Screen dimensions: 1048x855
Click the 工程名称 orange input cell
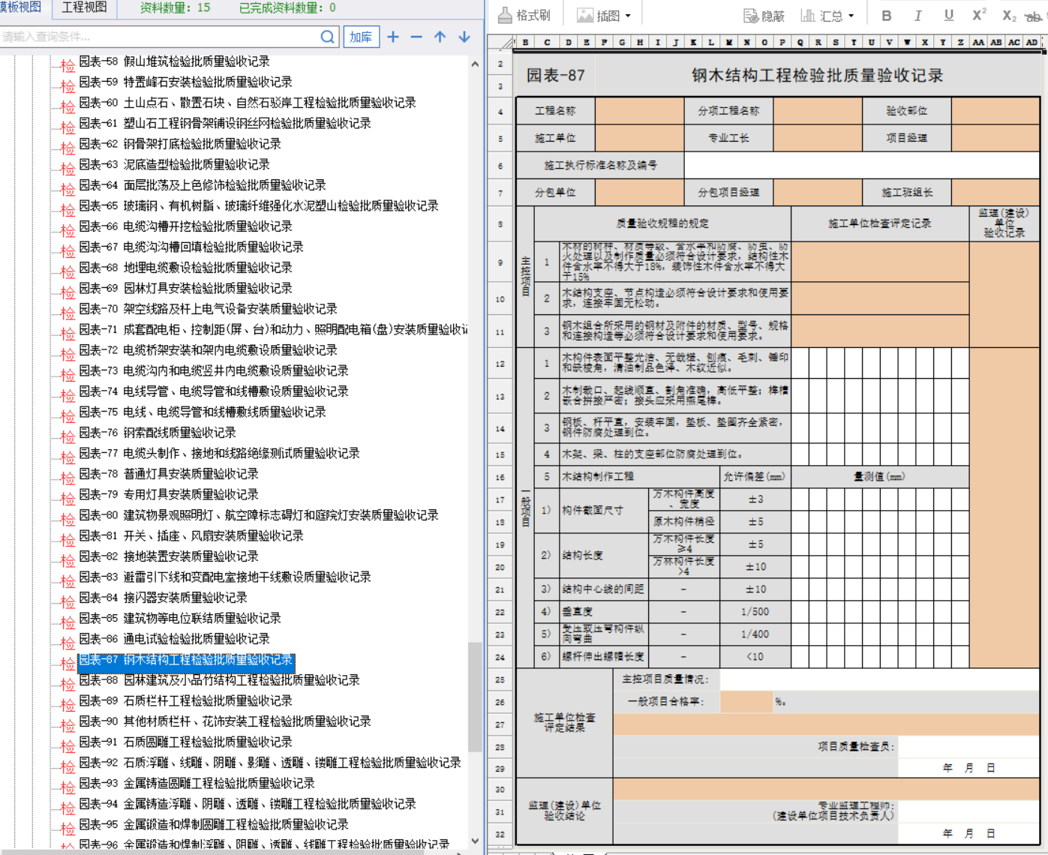click(x=639, y=111)
